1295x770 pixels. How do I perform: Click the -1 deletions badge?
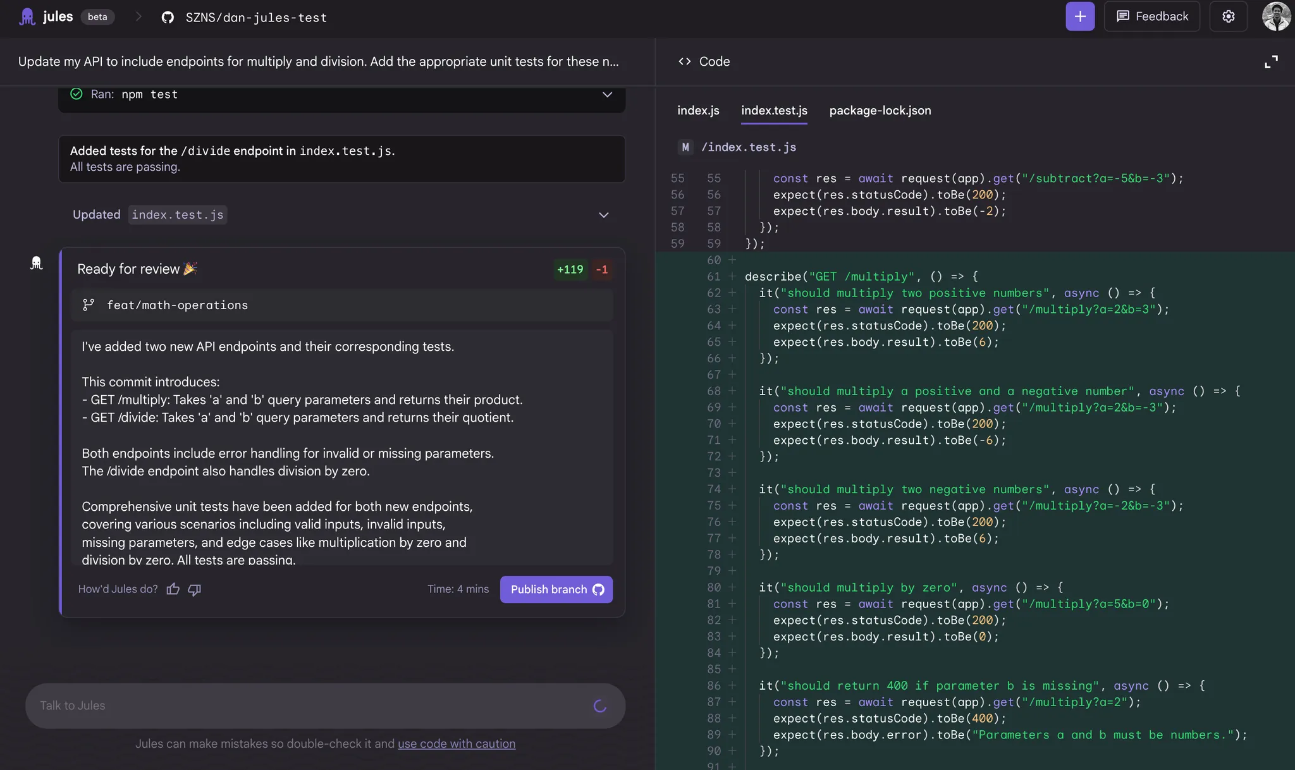tap(602, 269)
